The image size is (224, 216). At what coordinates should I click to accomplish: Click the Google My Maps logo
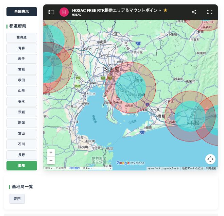130,163
